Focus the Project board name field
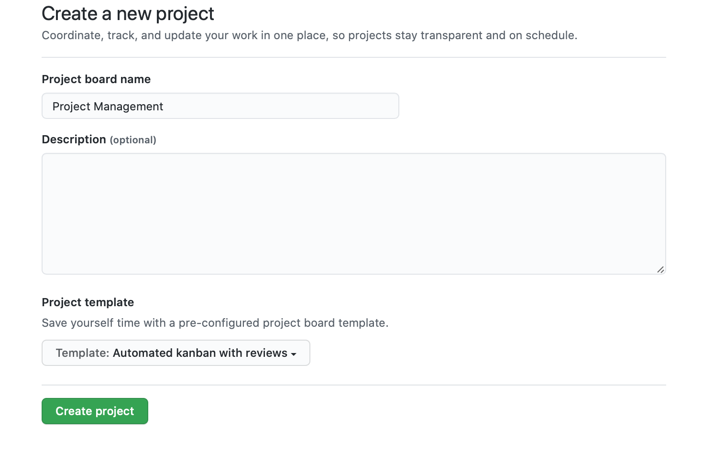Viewport: 703px width, 450px height. point(220,106)
